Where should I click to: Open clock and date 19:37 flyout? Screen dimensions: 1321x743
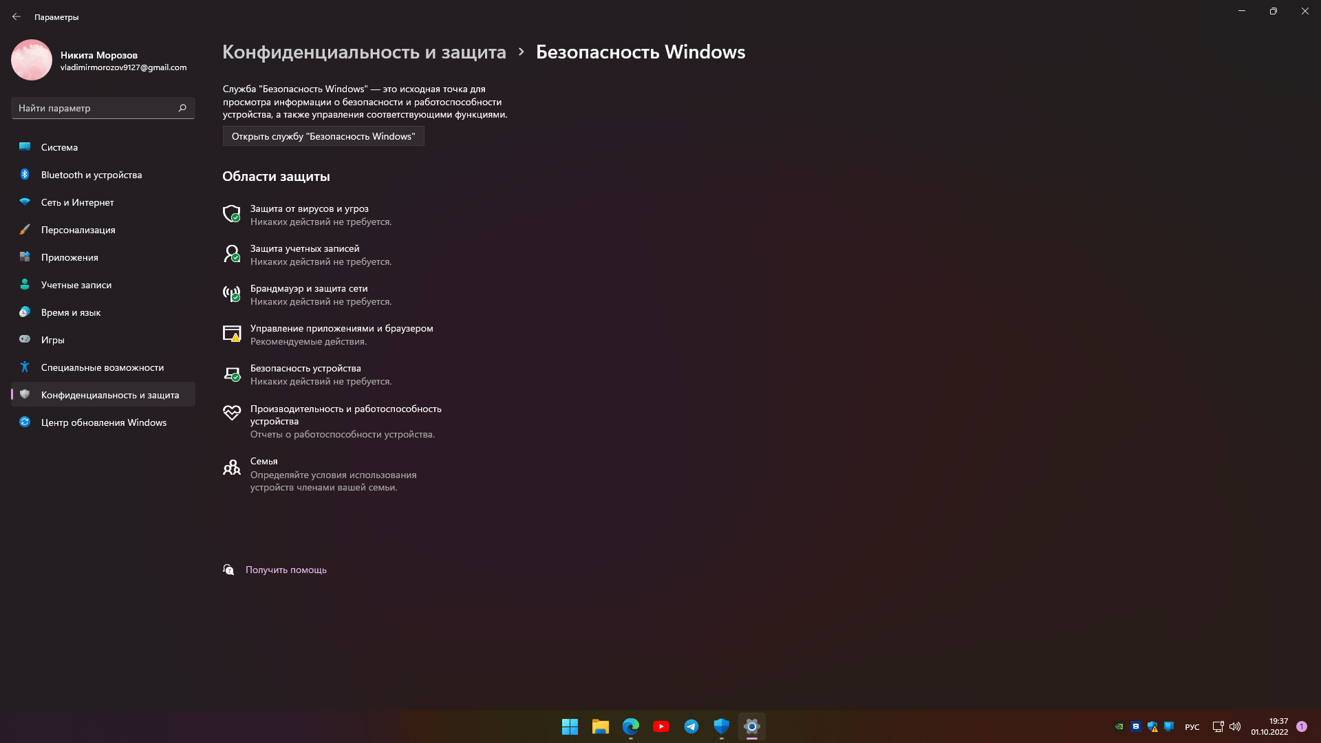tap(1269, 726)
